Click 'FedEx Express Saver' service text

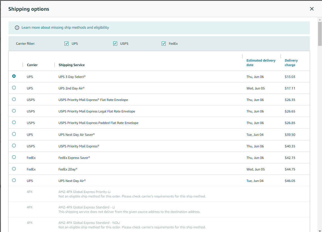pyautogui.click(x=74, y=158)
